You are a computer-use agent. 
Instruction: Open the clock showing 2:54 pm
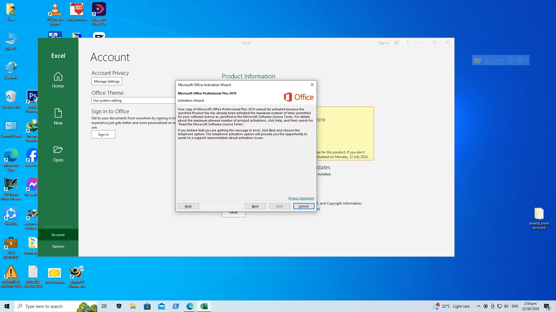pyautogui.click(x=531, y=306)
